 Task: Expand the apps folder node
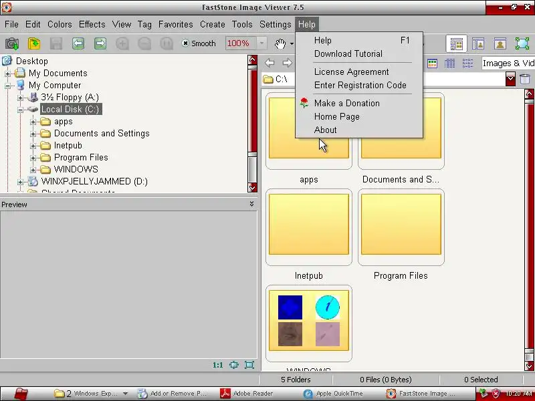(x=33, y=122)
